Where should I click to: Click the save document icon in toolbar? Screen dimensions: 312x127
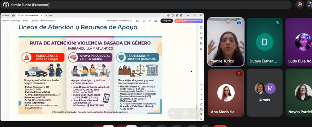[144, 21]
